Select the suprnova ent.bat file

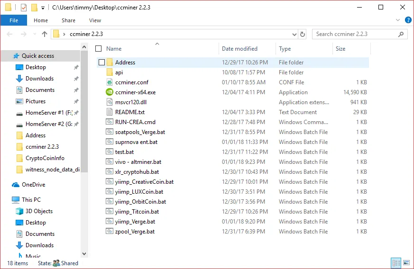(136, 142)
